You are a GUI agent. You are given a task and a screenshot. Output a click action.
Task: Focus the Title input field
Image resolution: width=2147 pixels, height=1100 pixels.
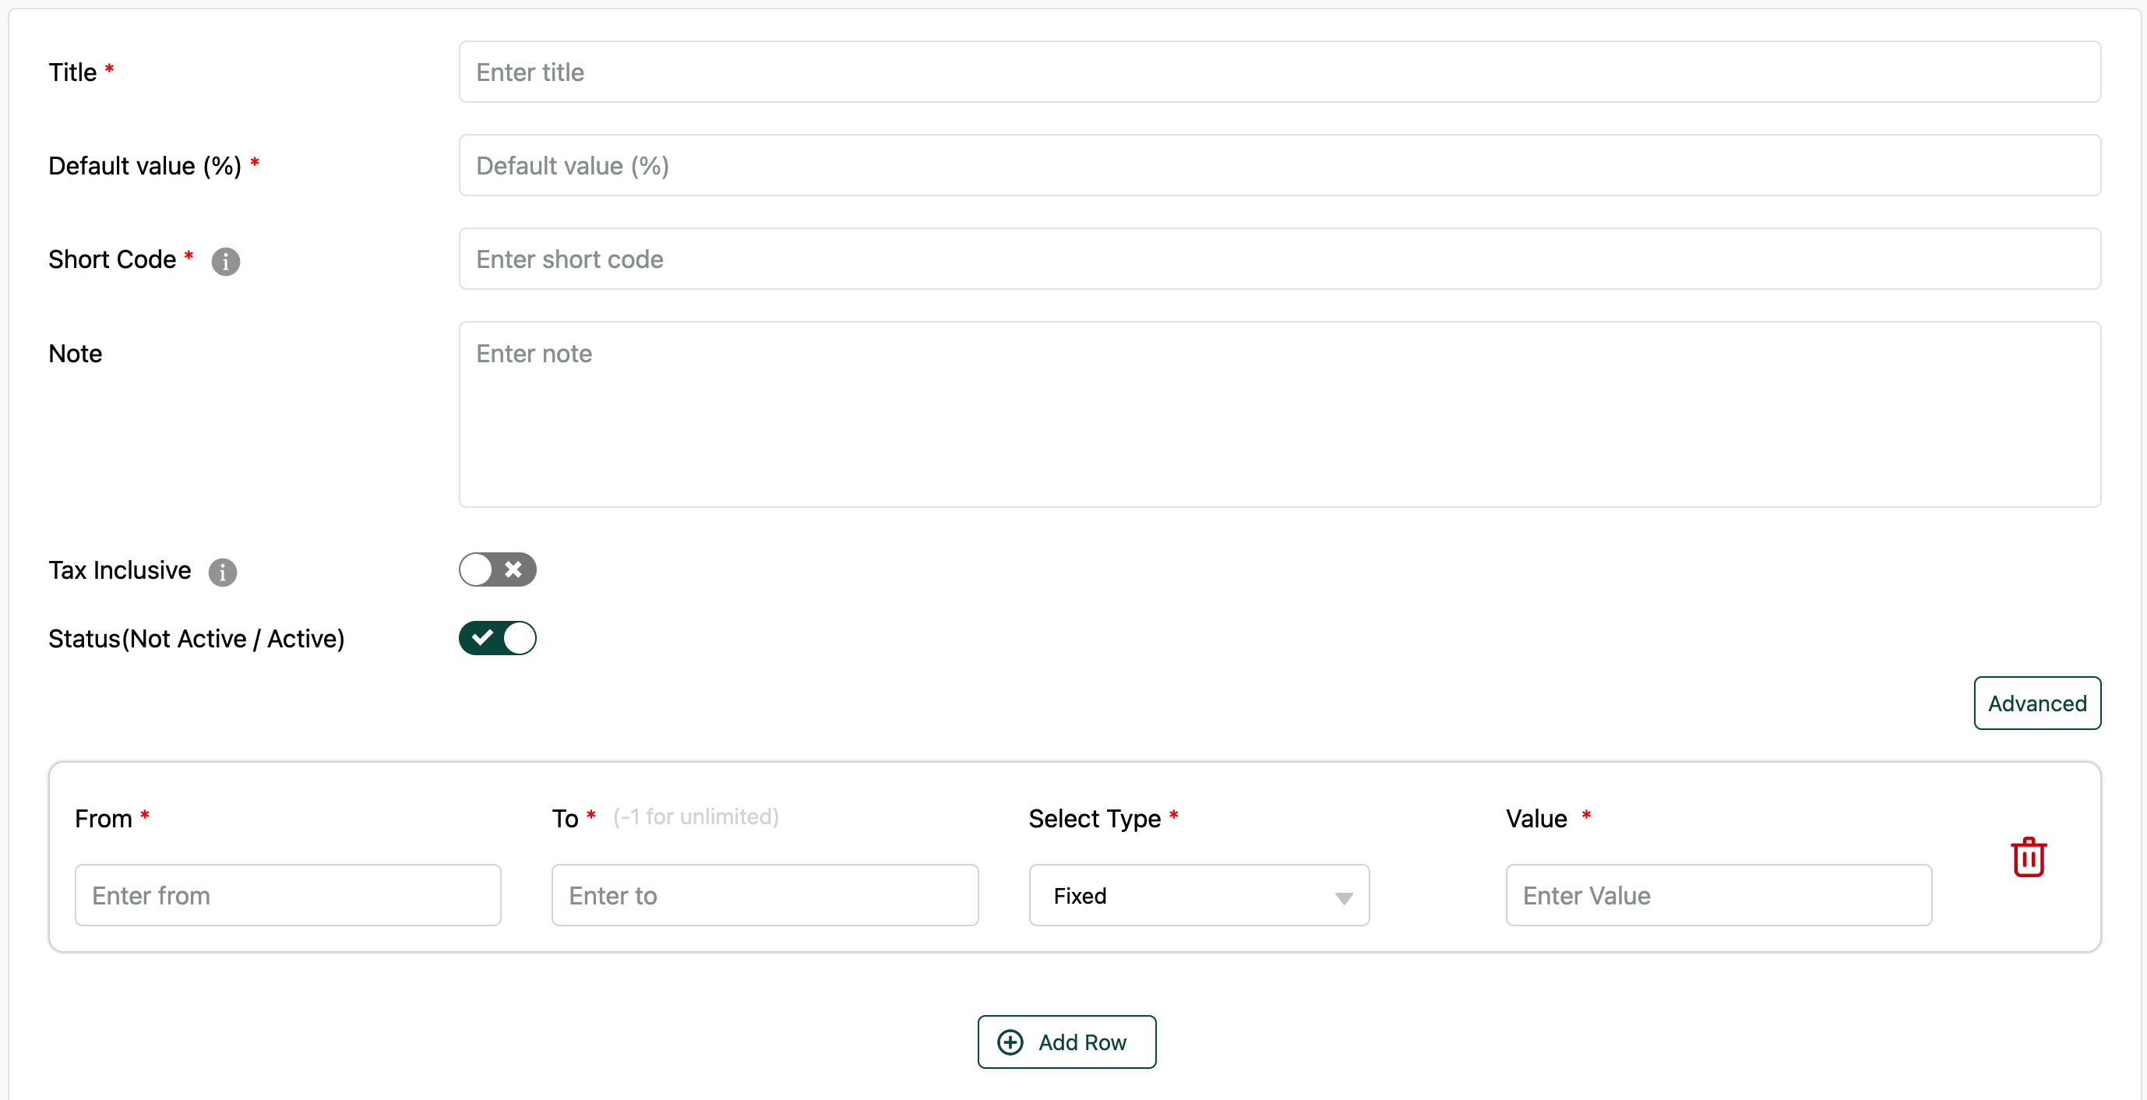[1279, 72]
